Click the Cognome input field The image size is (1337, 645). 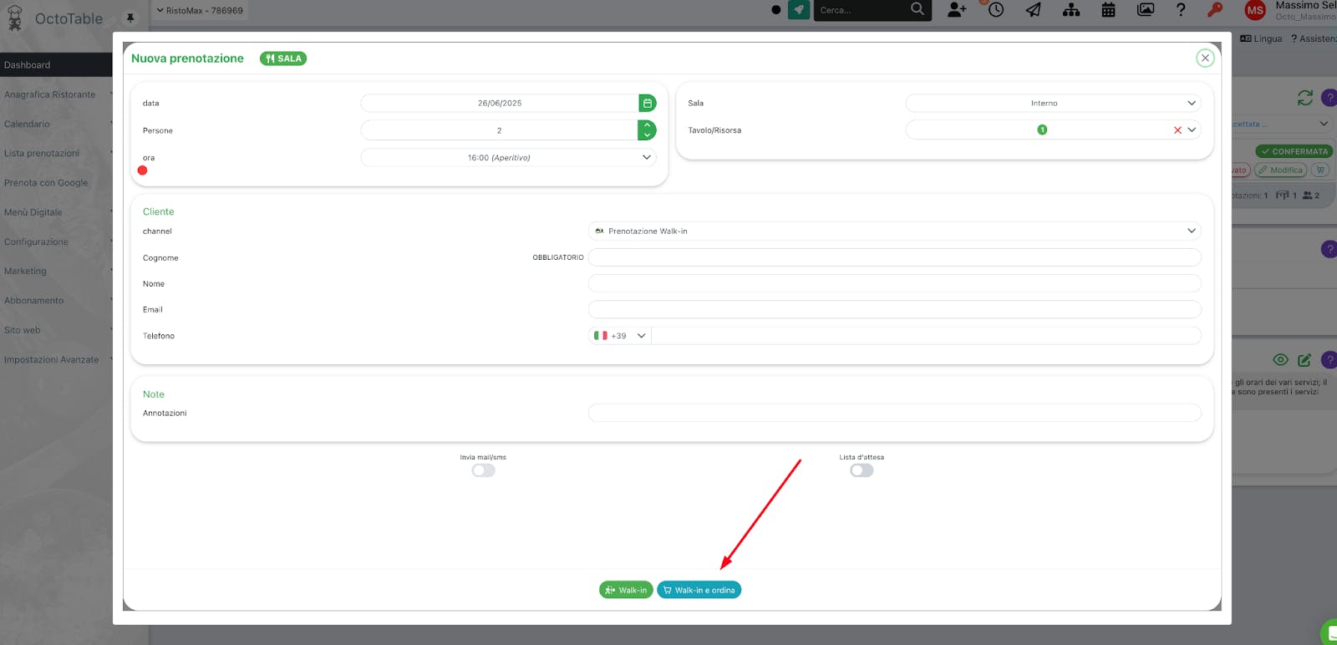click(895, 257)
